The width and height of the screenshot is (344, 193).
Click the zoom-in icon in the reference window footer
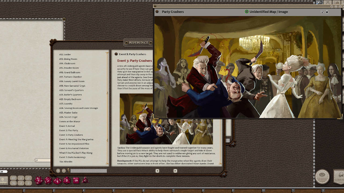(58, 170)
